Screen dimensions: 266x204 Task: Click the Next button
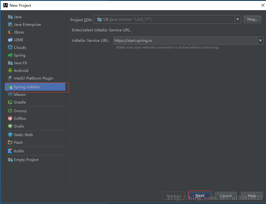(200, 195)
